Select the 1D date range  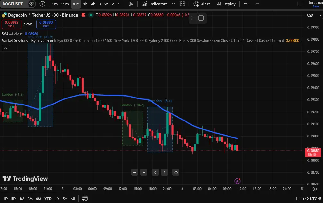click(5, 199)
